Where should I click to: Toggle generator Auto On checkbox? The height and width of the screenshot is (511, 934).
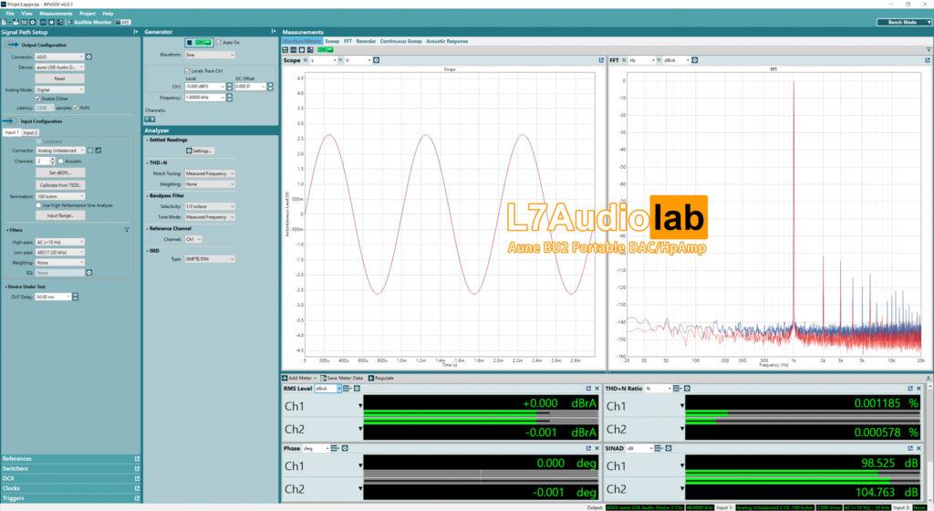click(219, 43)
